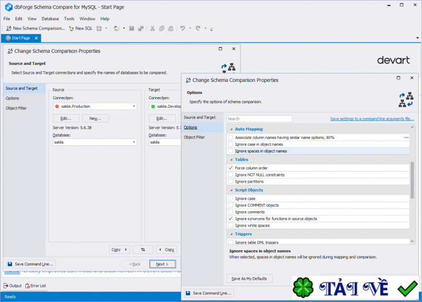Uncheck Force column order option

[x=231, y=168]
